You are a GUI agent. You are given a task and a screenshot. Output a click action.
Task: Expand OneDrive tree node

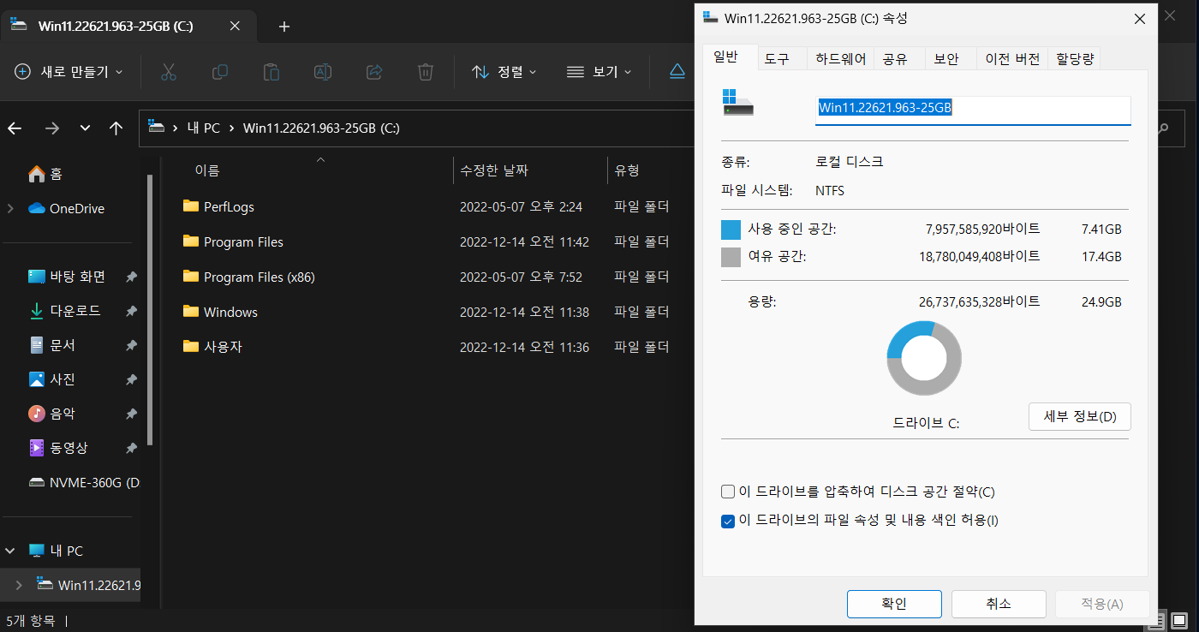click(x=10, y=208)
